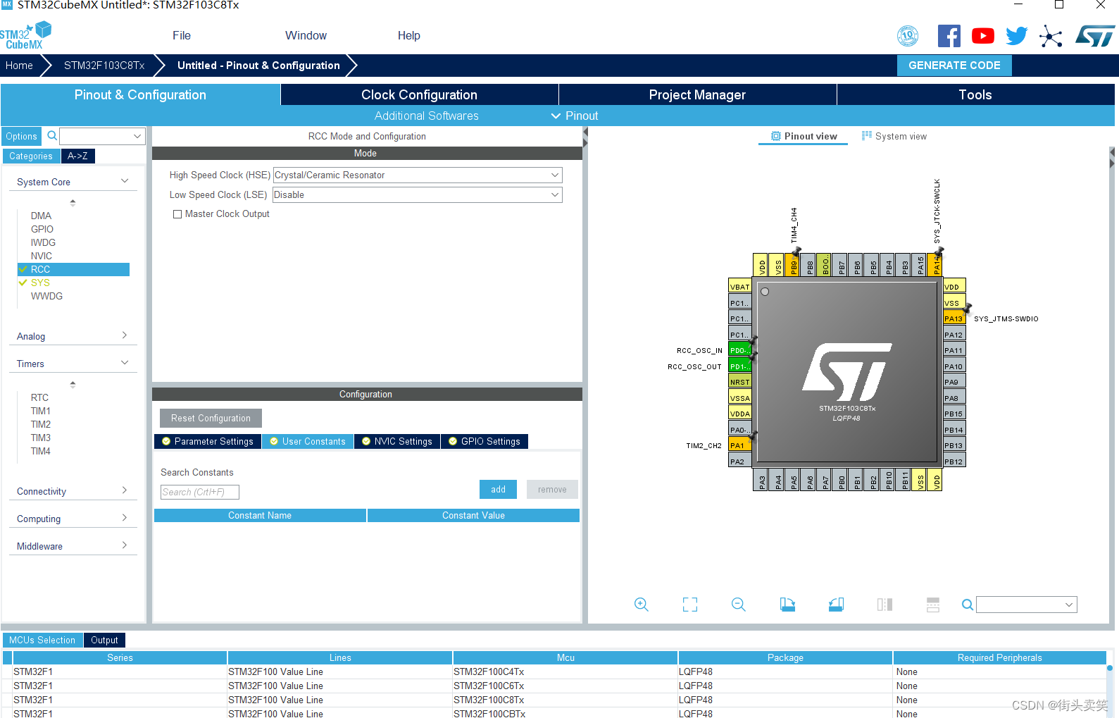The image size is (1119, 718).
Task: Open the File menu
Action: coord(182,35)
